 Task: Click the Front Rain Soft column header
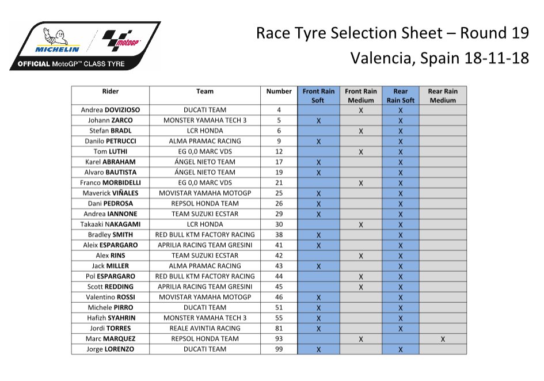point(318,96)
